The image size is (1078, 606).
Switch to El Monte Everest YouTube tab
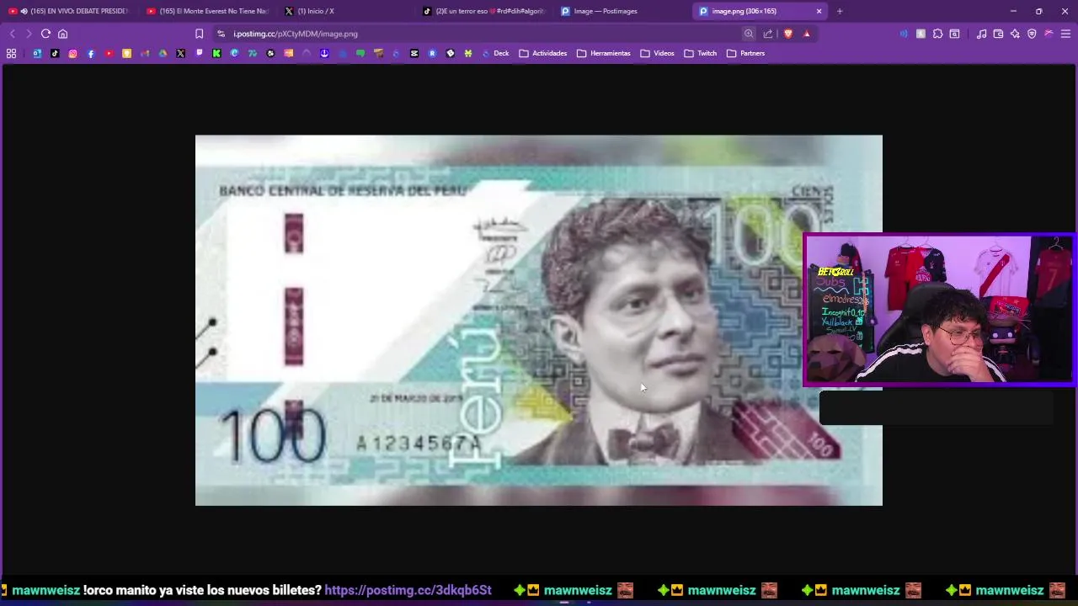(208, 11)
